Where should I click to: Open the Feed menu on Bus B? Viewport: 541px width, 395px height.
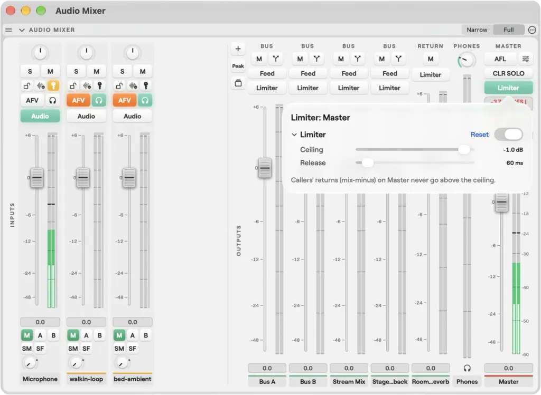point(308,73)
